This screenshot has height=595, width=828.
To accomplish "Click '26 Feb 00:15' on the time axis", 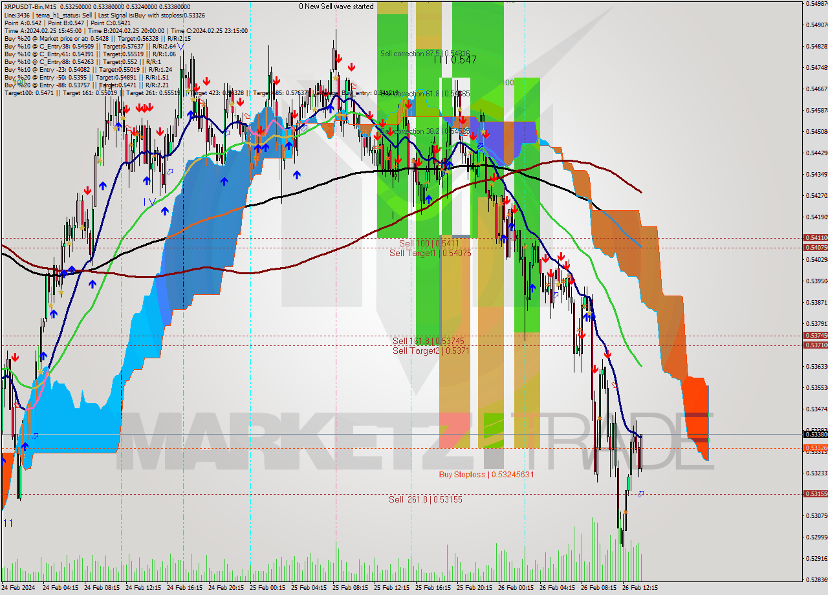I will click(516, 588).
